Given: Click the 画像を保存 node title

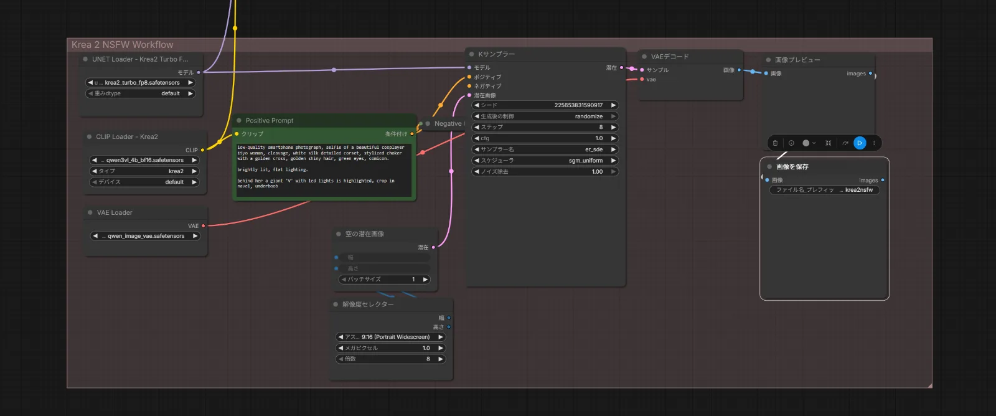Looking at the screenshot, I should click(x=792, y=167).
